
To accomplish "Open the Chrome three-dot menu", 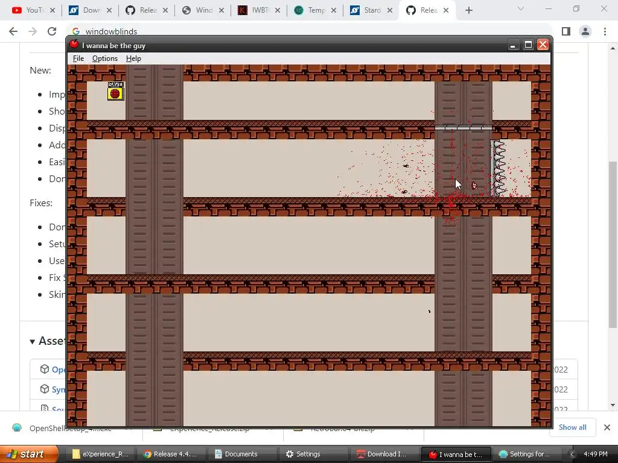I will [x=605, y=31].
